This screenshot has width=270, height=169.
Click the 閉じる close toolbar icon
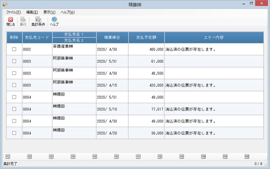10,19
